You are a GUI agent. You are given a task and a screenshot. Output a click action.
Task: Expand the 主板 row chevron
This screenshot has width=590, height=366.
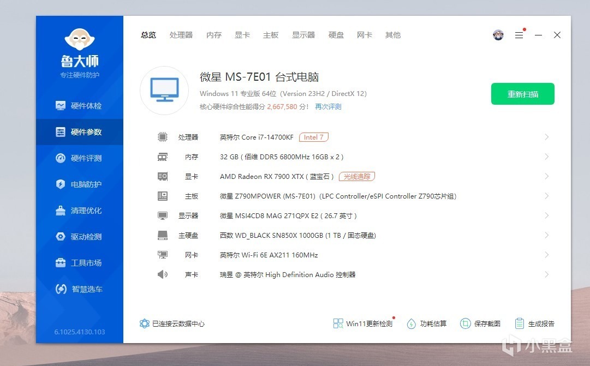(546, 196)
